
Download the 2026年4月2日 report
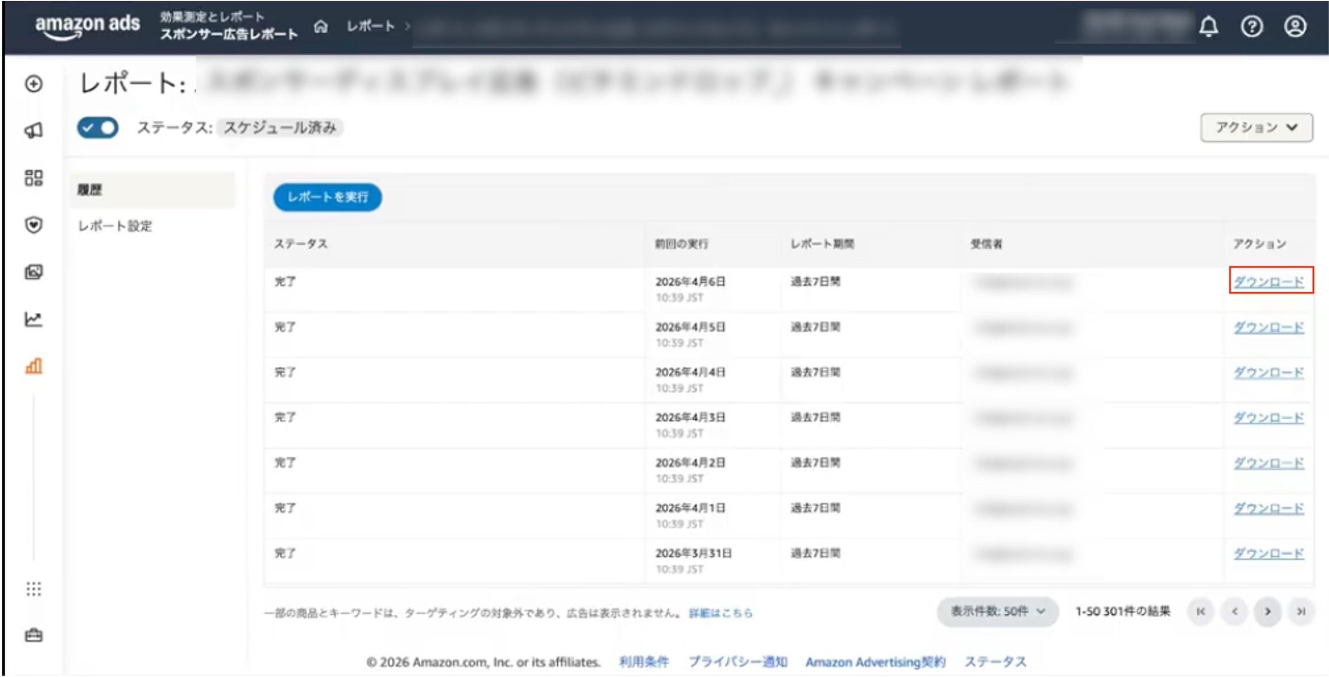(x=1269, y=463)
